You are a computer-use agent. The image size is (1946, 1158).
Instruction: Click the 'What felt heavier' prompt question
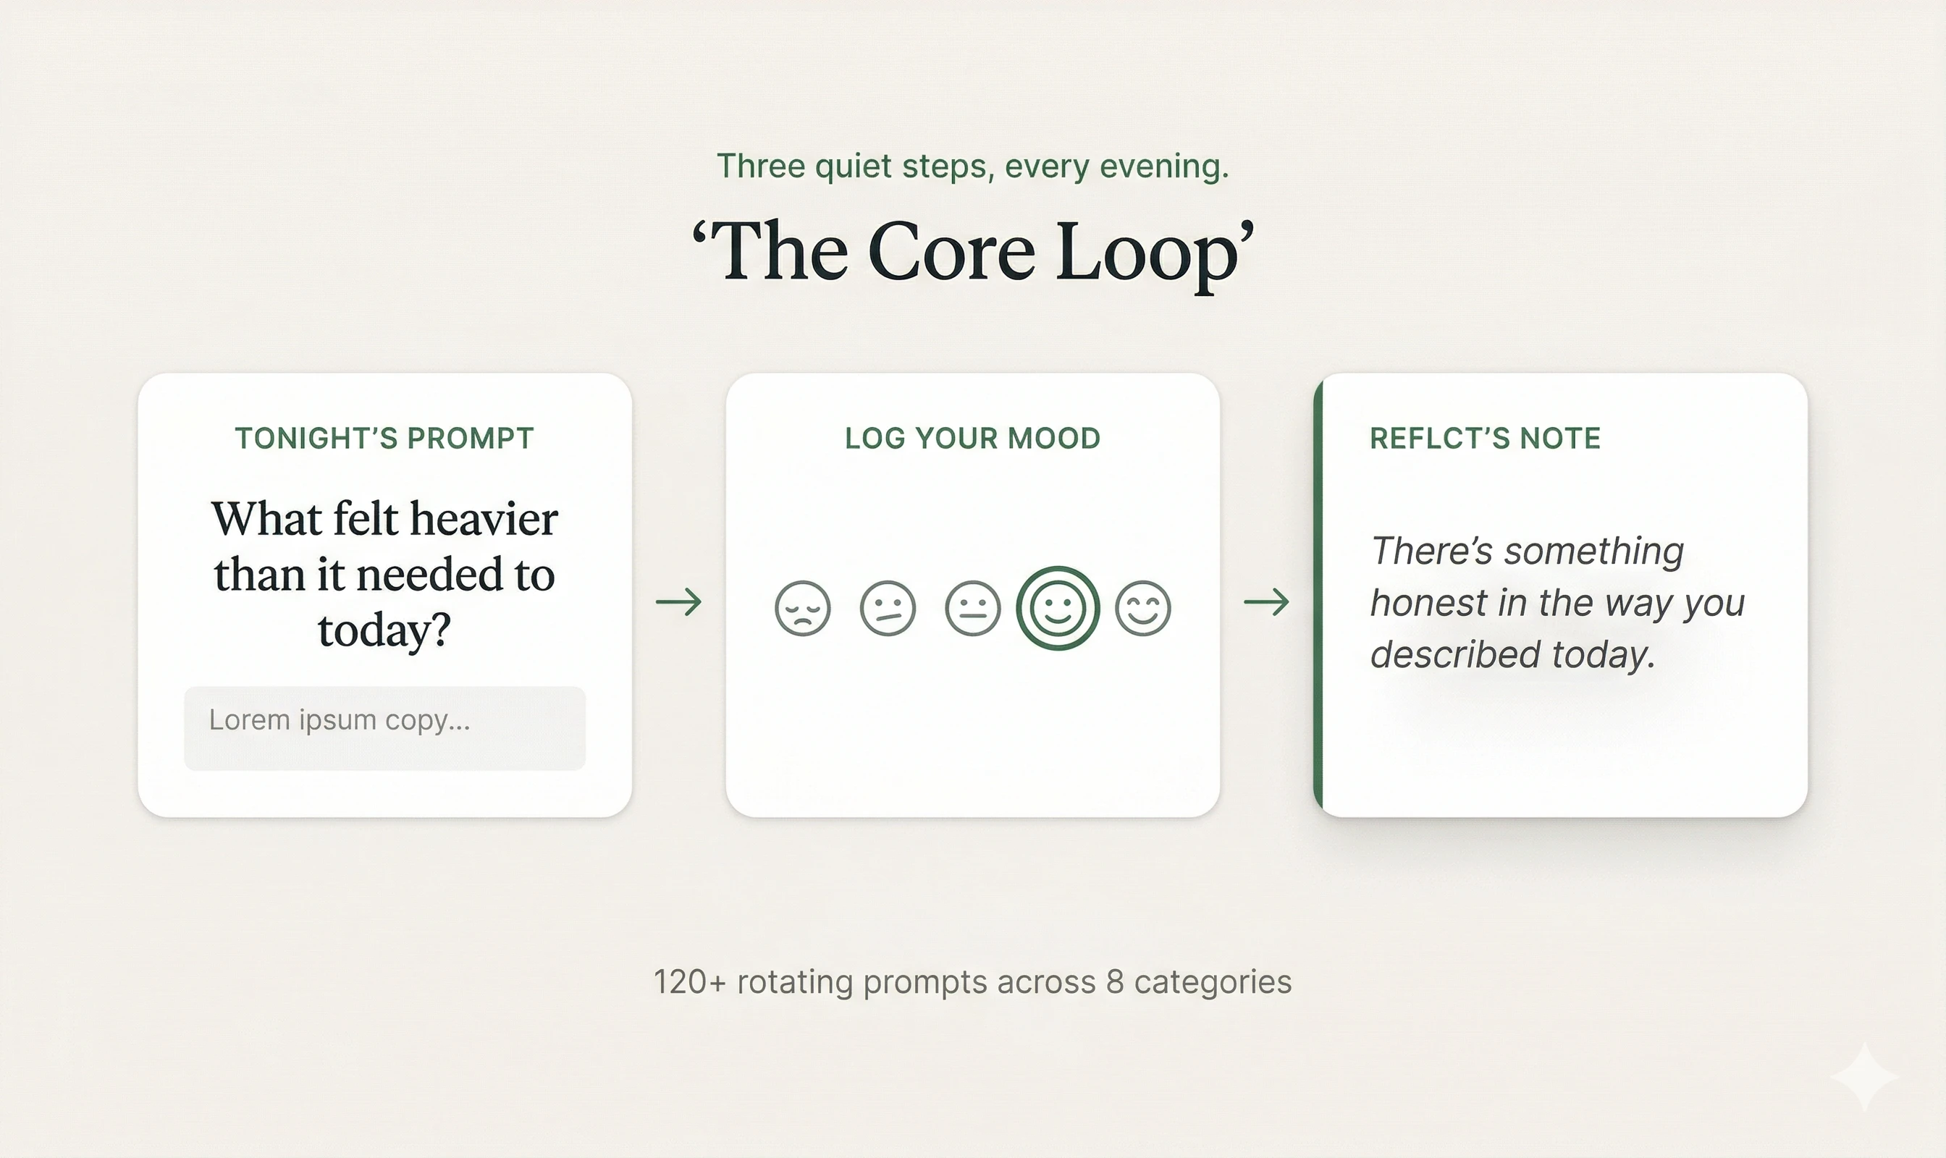384,573
